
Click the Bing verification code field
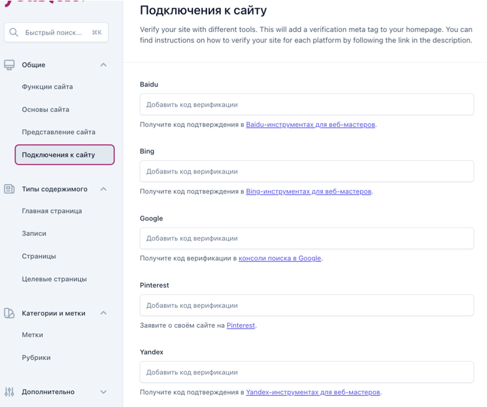(x=307, y=171)
